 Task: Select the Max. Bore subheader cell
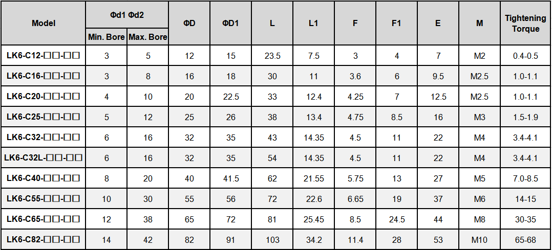[x=148, y=37]
